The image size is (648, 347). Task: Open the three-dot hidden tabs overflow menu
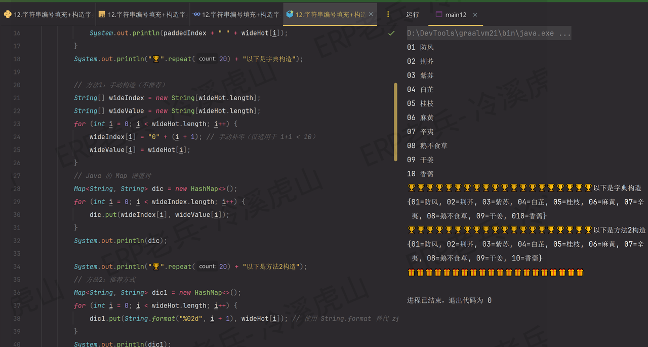(388, 15)
